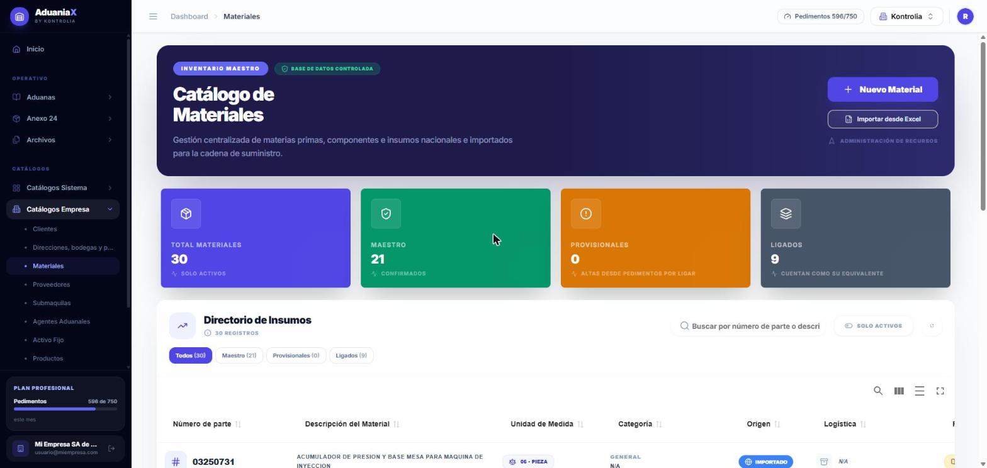Image resolution: width=987 pixels, height=468 pixels.
Task: Click Importar desde Excel button
Action: [883, 119]
